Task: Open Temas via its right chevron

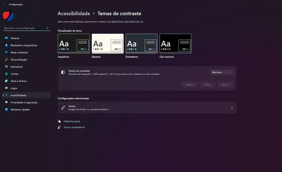Action: point(232,107)
